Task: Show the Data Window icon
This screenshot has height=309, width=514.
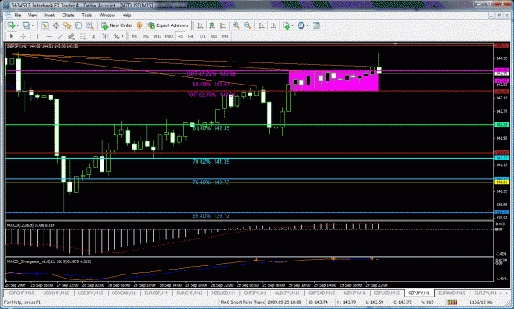Action: click(x=56, y=25)
